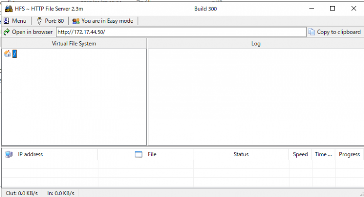Click the HFS application icon in title bar
Viewport: 364px width, 197px height.
coord(9,9)
